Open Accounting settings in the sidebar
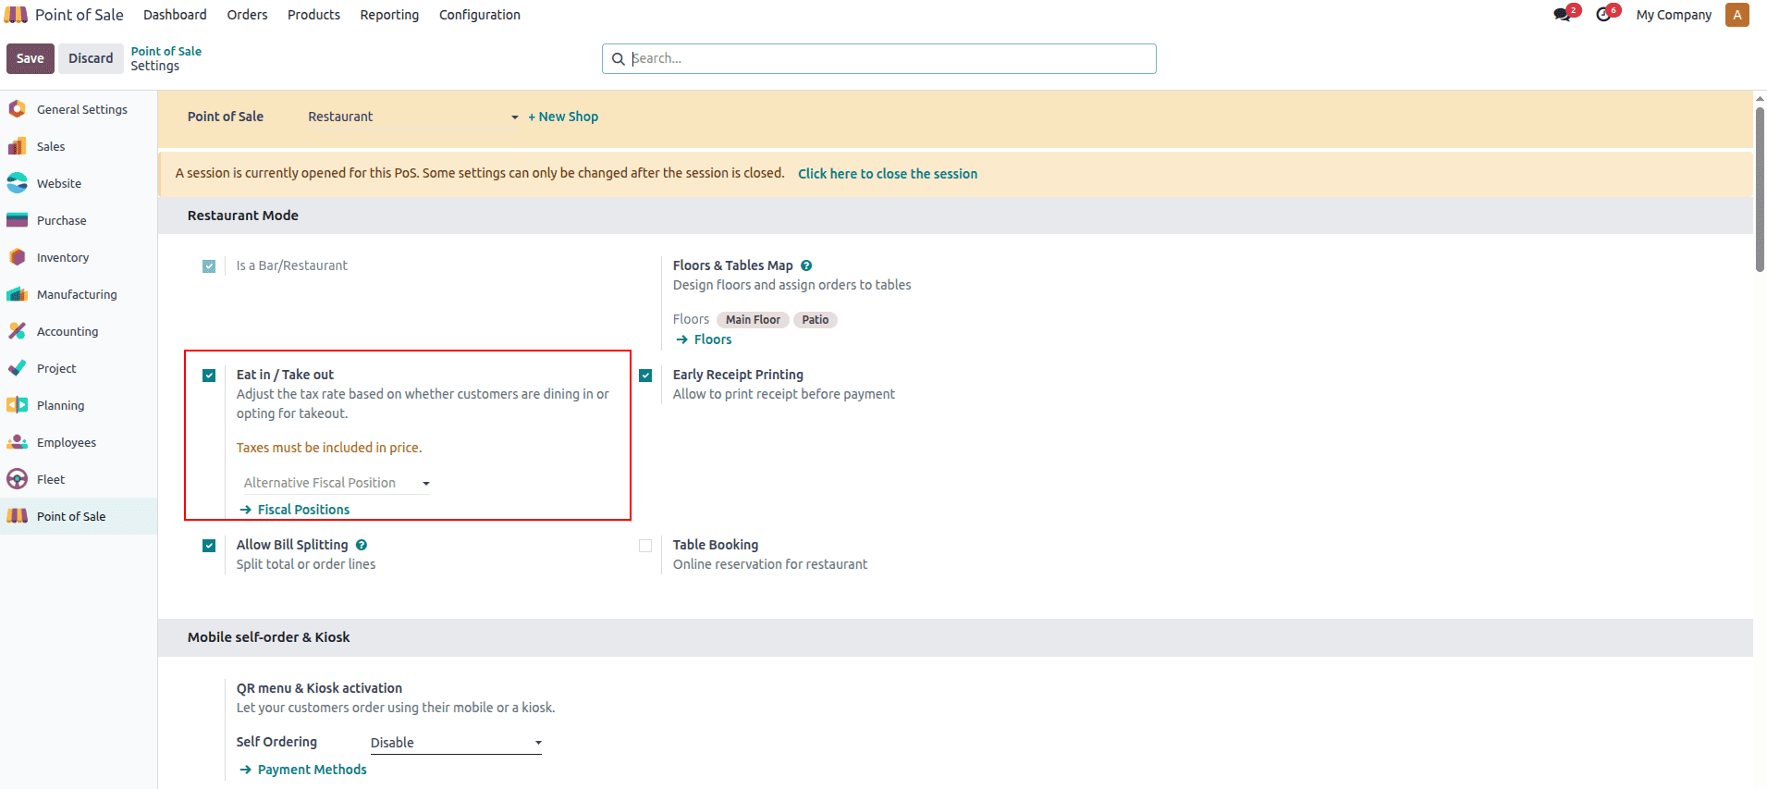The image size is (1767, 789). click(79, 331)
